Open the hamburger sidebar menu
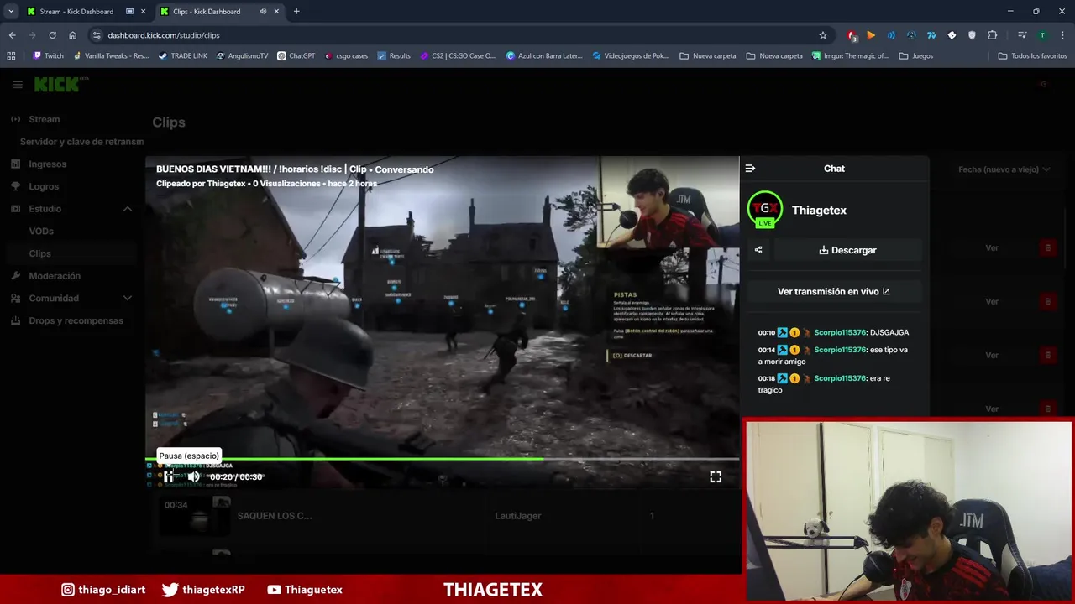 tap(18, 85)
